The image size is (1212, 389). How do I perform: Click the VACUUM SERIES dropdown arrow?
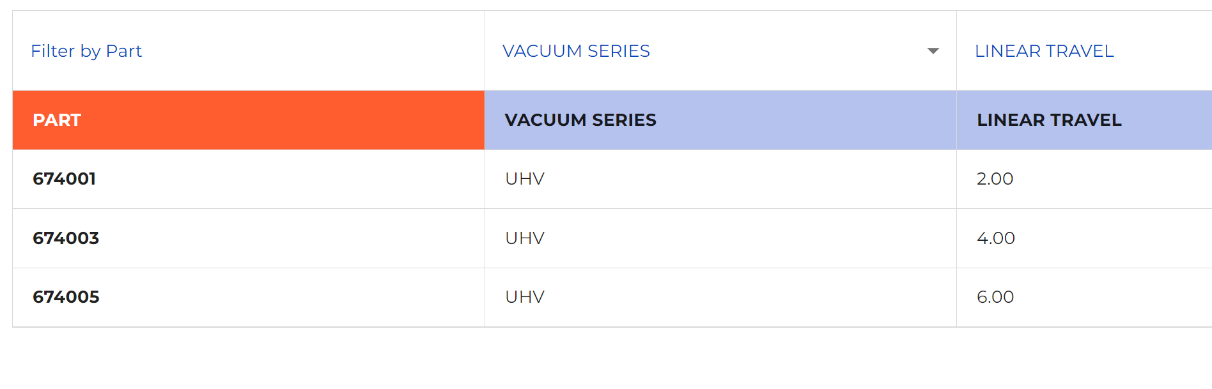[x=933, y=51]
